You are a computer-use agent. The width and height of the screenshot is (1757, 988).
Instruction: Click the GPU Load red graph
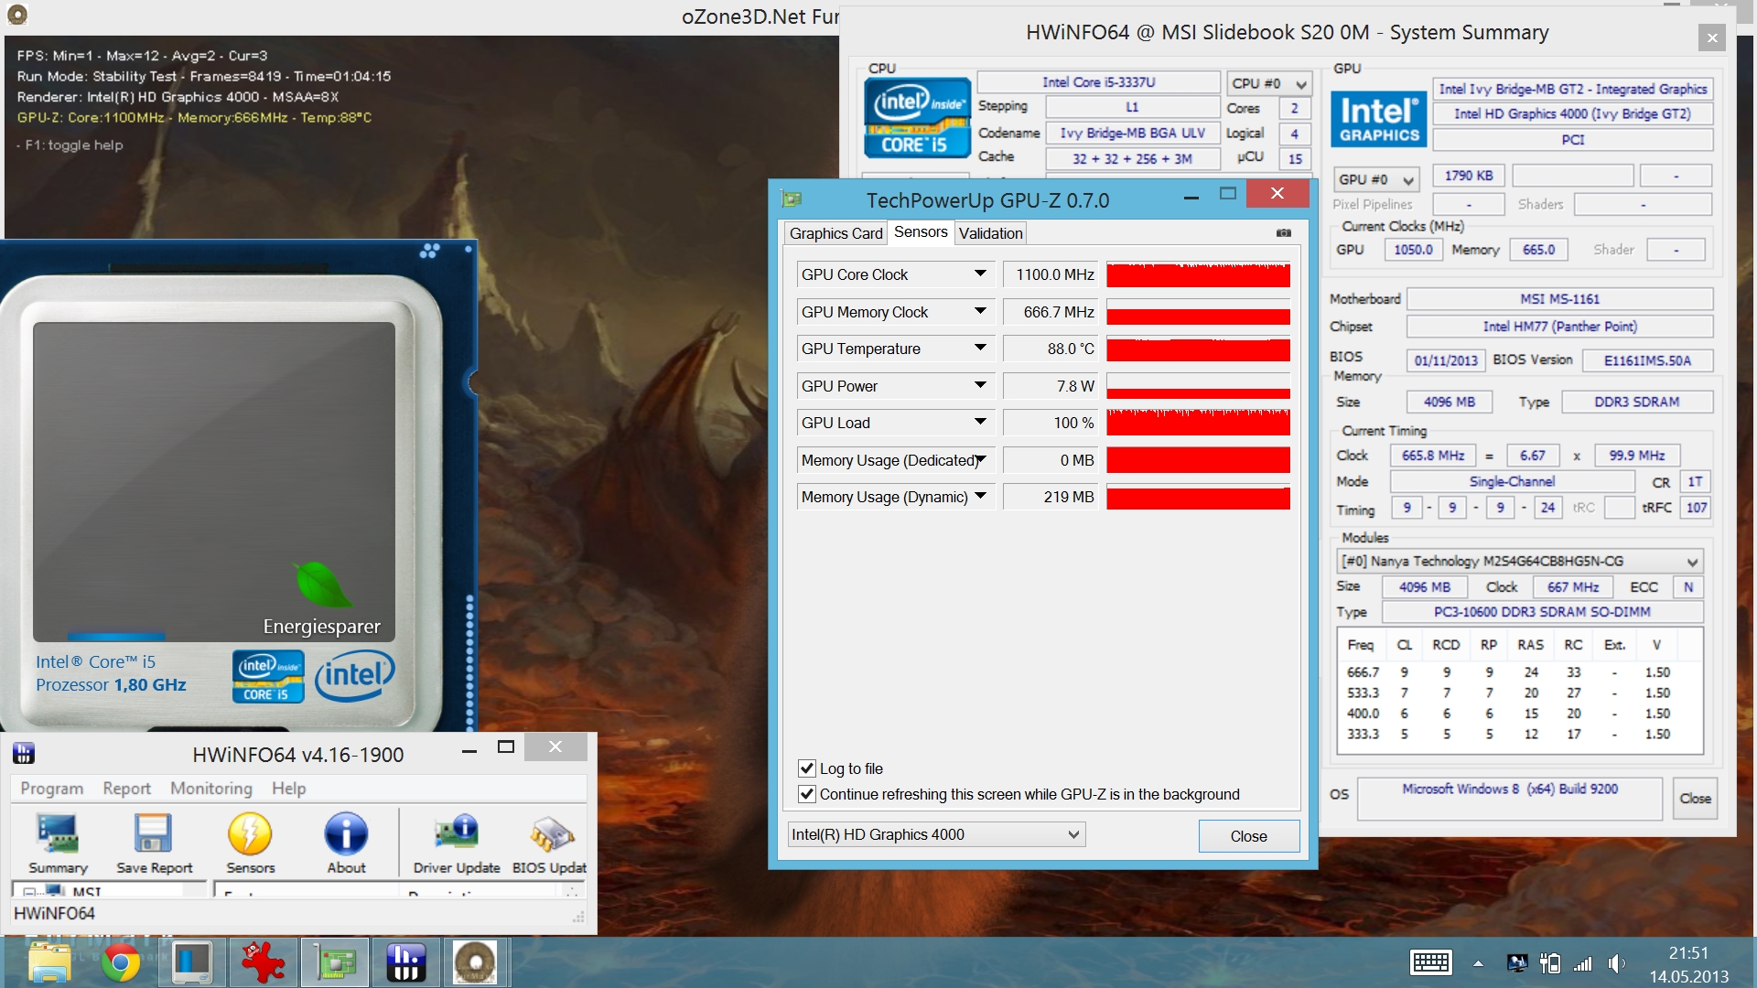(x=1198, y=423)
